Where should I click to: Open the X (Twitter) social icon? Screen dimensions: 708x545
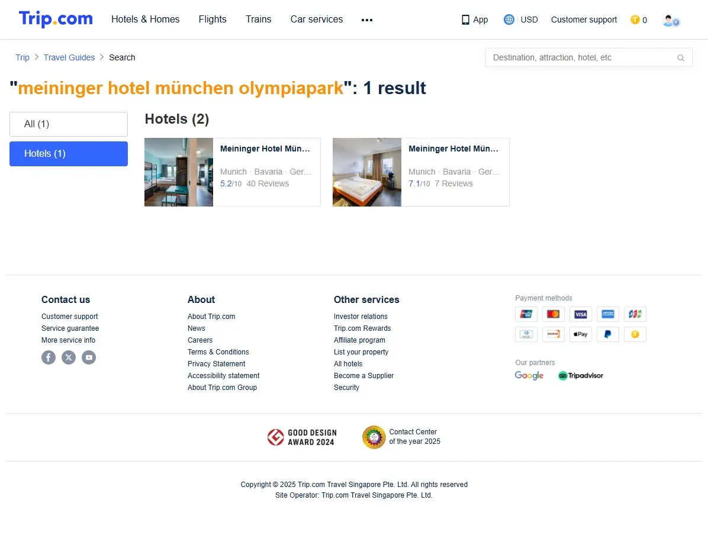(69, 357)
